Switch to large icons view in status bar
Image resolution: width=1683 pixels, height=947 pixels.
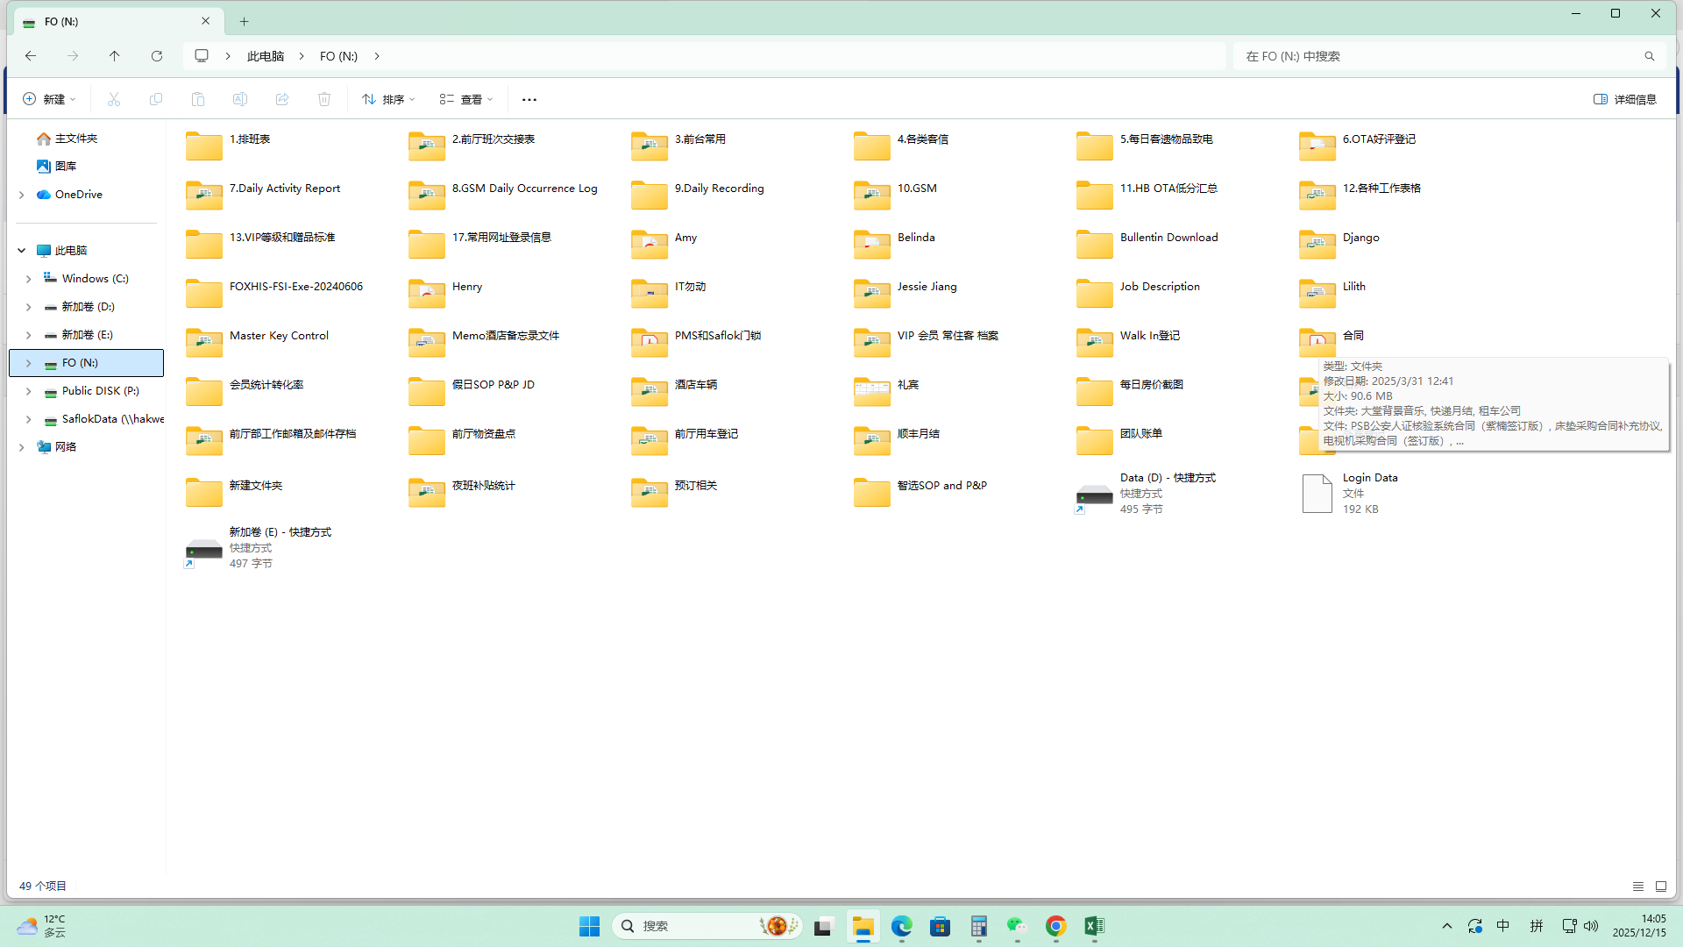(1660, 886)
